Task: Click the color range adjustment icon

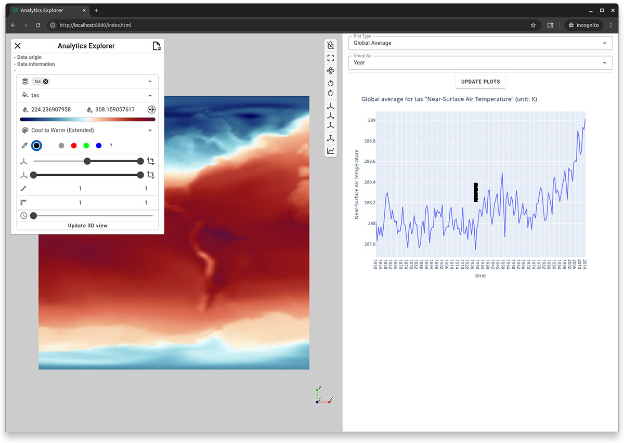Action: click(x=151, y=109)
